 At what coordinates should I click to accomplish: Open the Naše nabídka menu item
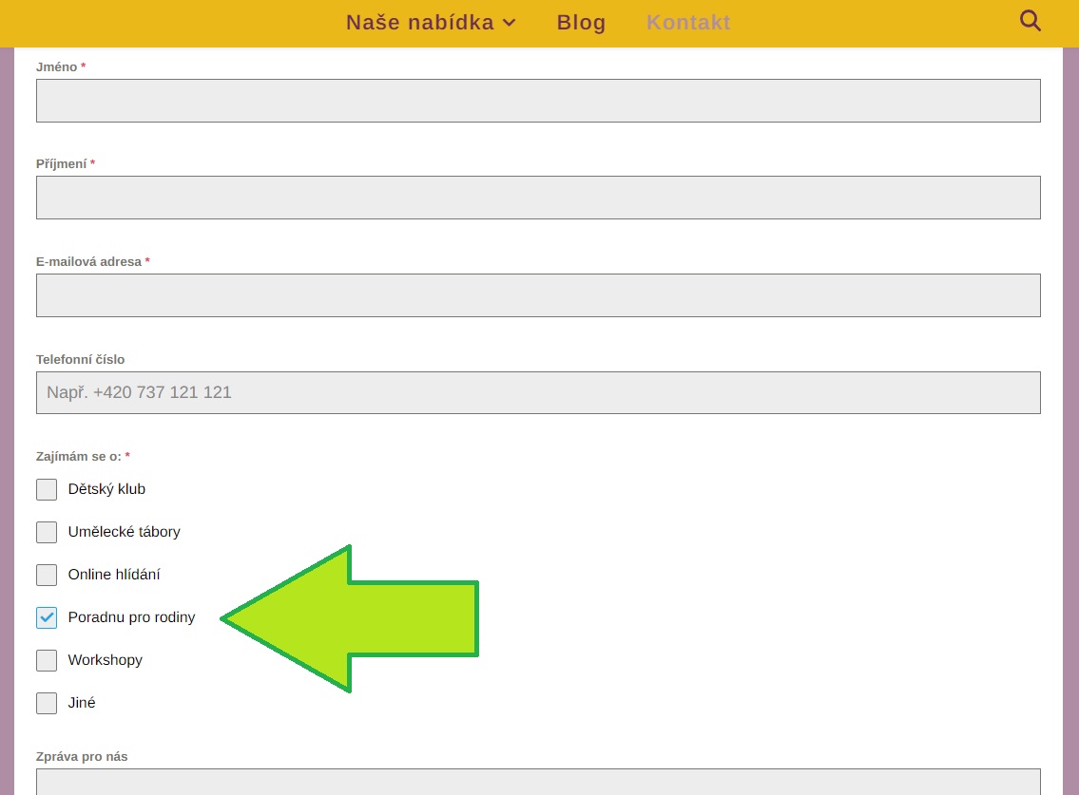click(419, 23)
